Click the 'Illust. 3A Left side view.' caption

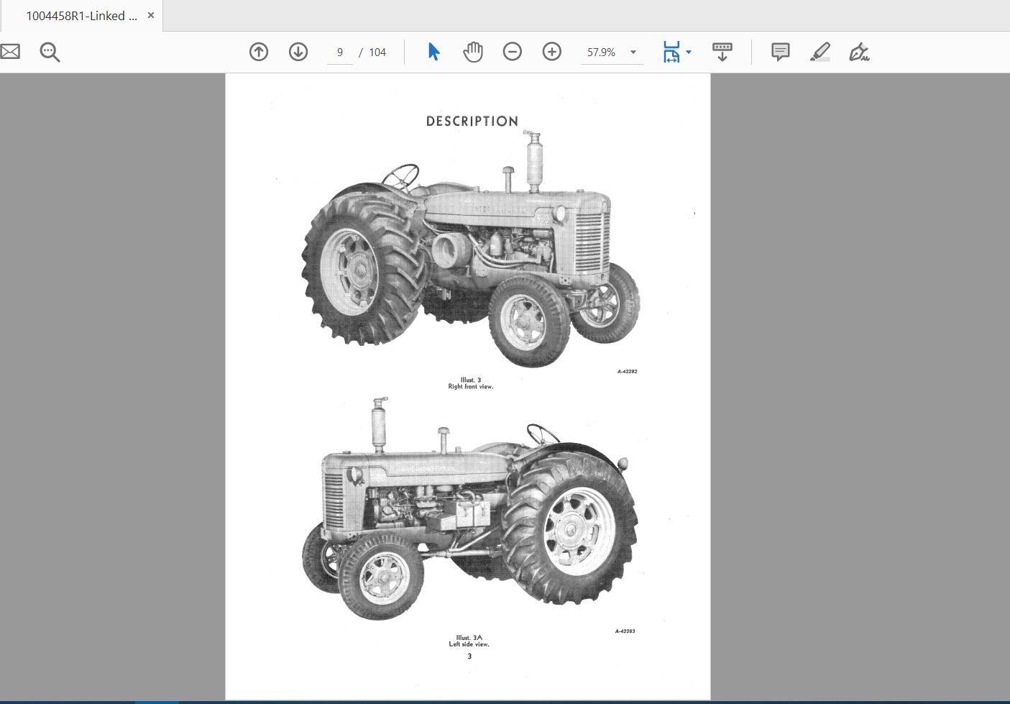469,641
